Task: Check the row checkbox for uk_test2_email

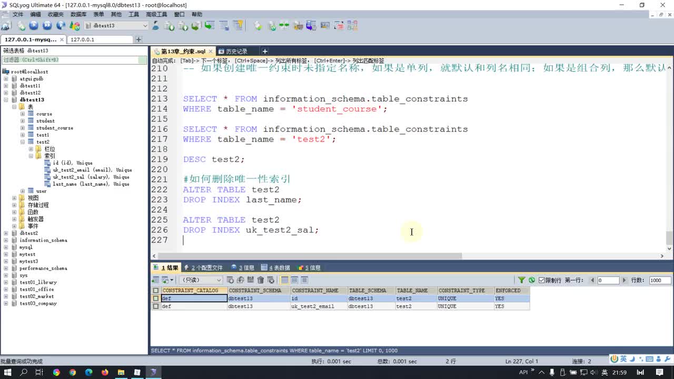Action: tap(155, 306)
